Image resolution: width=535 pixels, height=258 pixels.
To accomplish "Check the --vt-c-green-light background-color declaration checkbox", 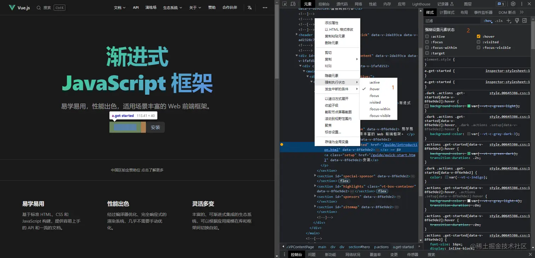I will (x=427, y=106).
